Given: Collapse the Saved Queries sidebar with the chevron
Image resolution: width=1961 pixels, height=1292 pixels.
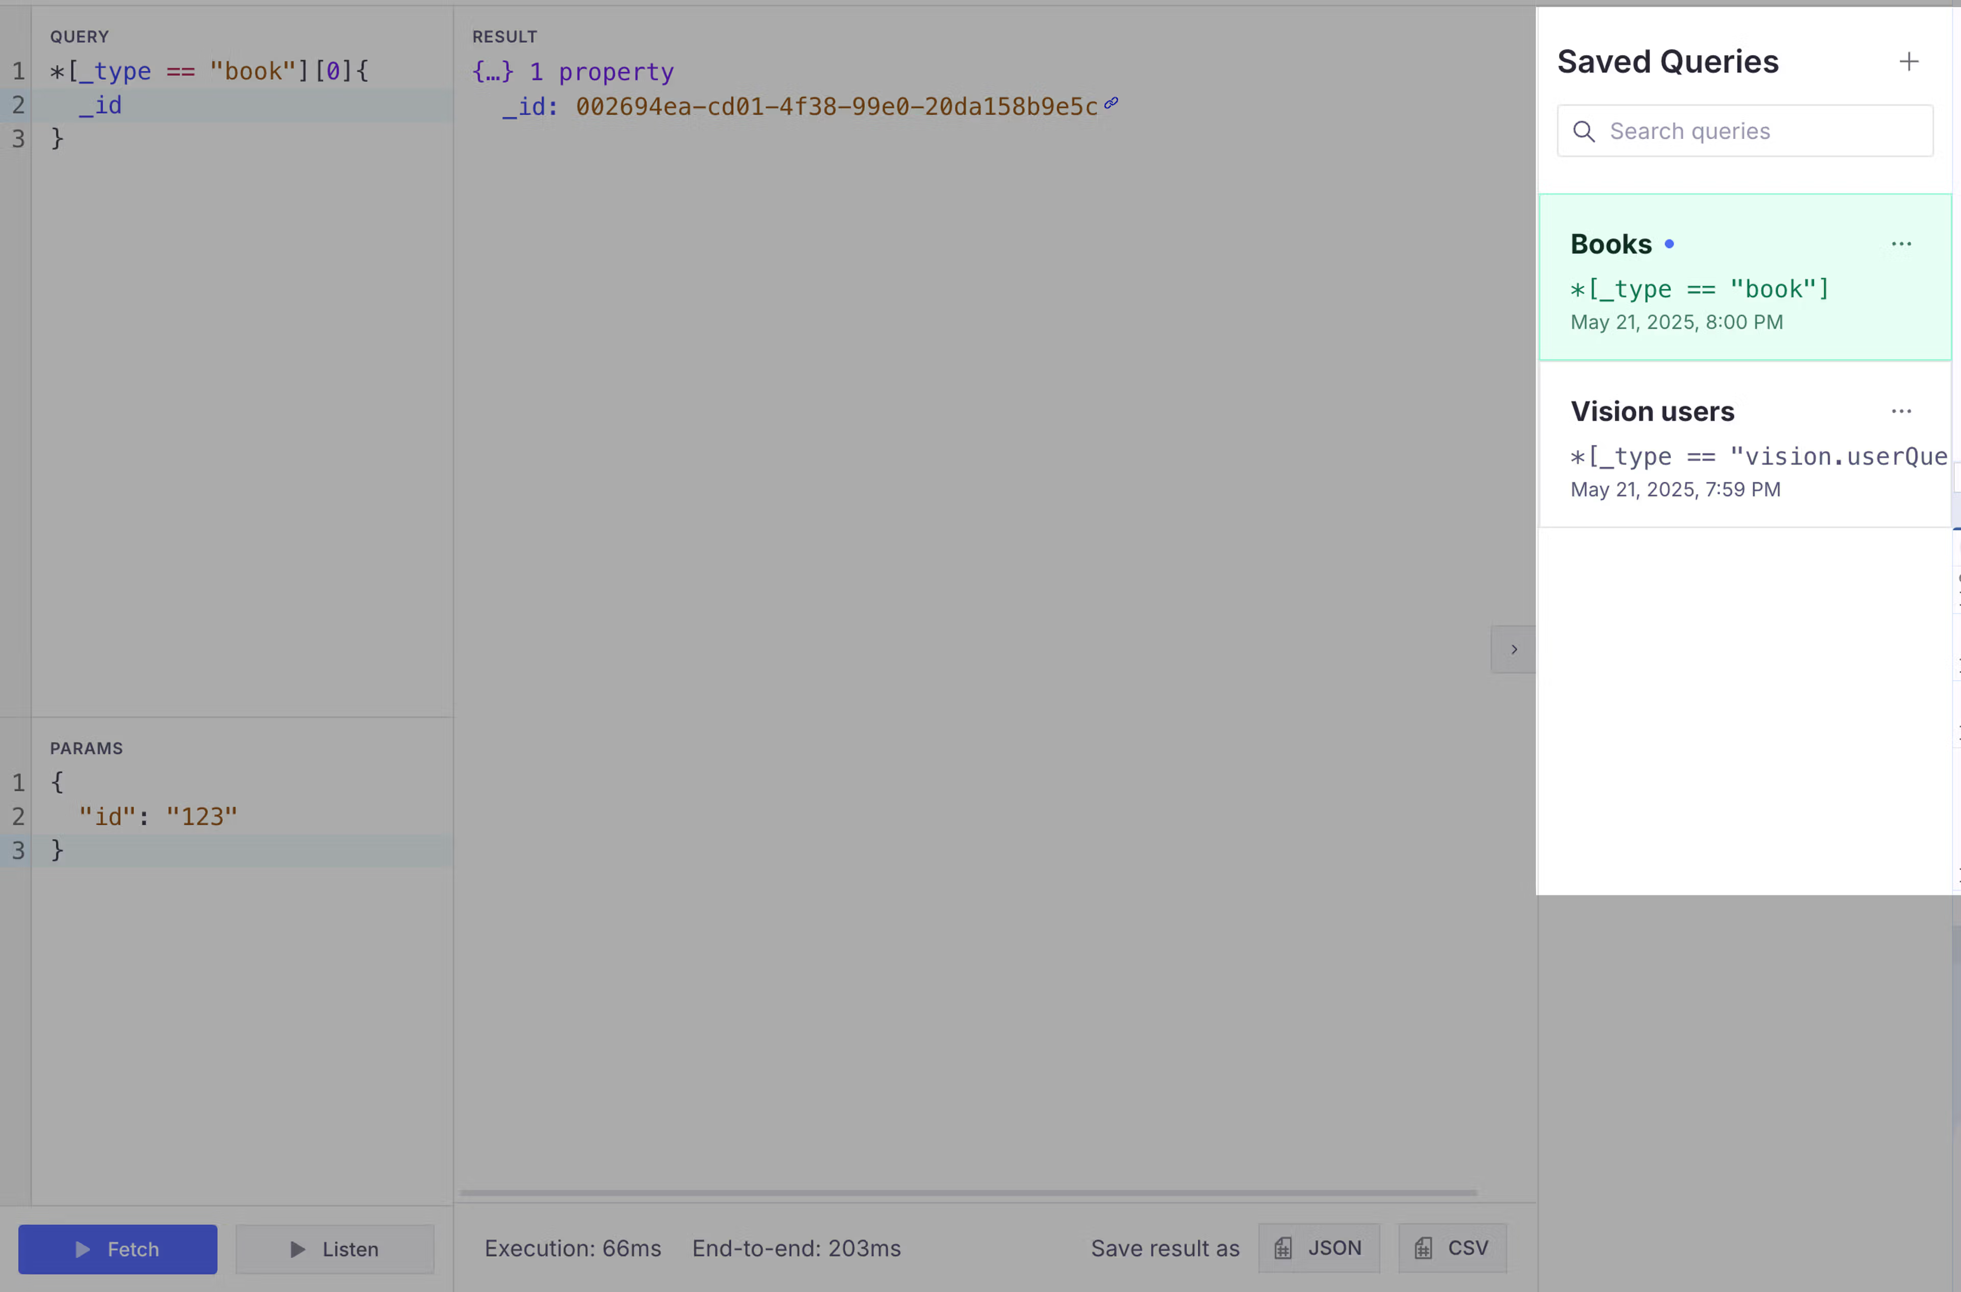Looking at the screenshot, I should (x=1514, y=649).
